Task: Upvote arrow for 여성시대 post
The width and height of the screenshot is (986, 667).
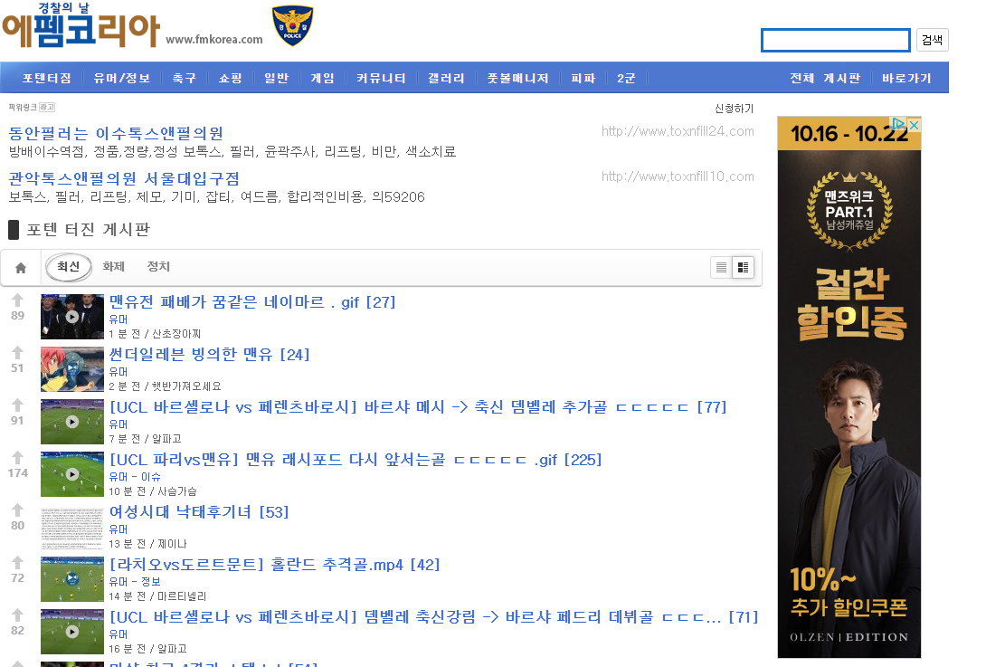Action: [x=17, y=510]
